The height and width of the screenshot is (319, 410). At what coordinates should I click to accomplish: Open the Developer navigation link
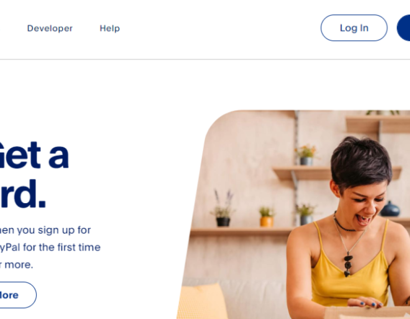click(50, 28)
